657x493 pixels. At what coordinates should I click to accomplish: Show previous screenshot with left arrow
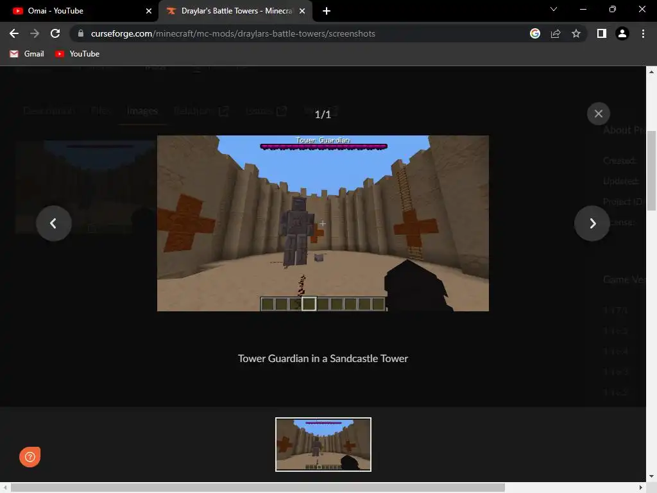click(54, 223)
